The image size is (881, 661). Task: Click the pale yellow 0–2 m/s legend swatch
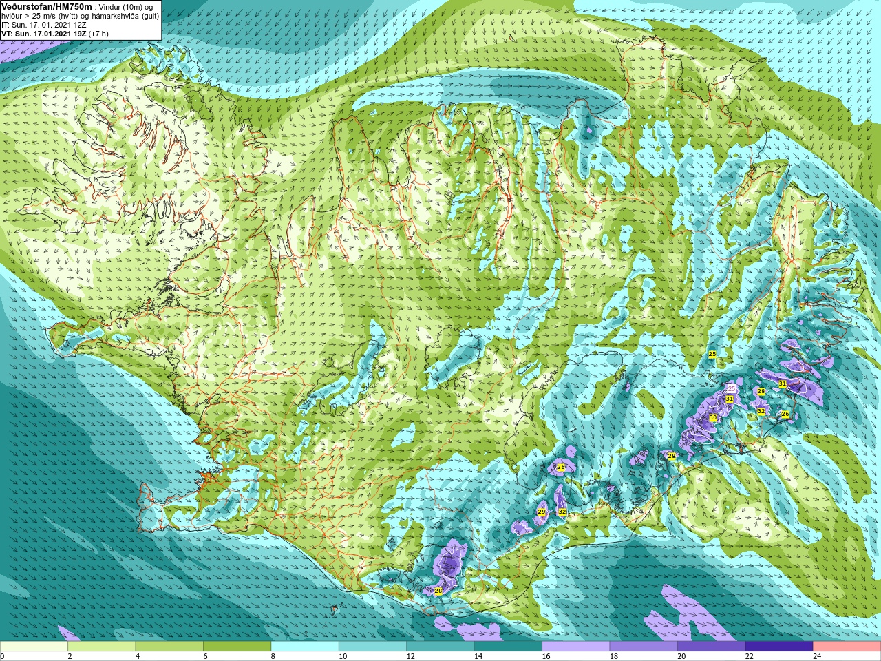click(34, 647)
